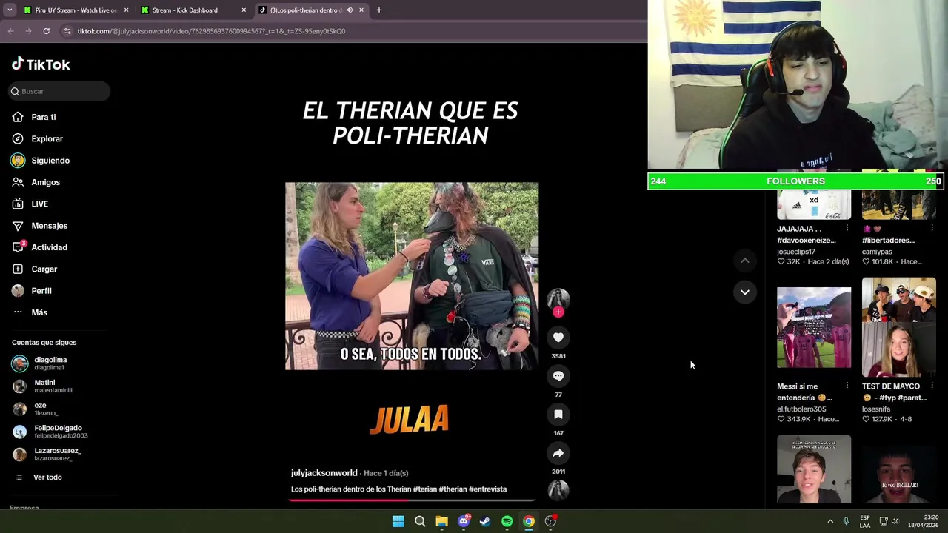The height and width of the screenshot is (533, 948).
Task: Open the OBS icon on the taskbar
Action: pos(550,521)
